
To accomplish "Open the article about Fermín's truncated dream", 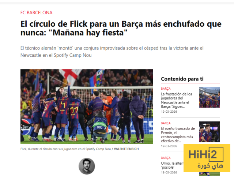I will point(178,135).
